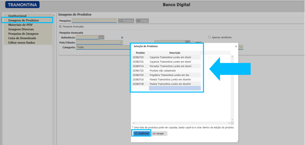Click the Tramontina logo

[22, 5]
